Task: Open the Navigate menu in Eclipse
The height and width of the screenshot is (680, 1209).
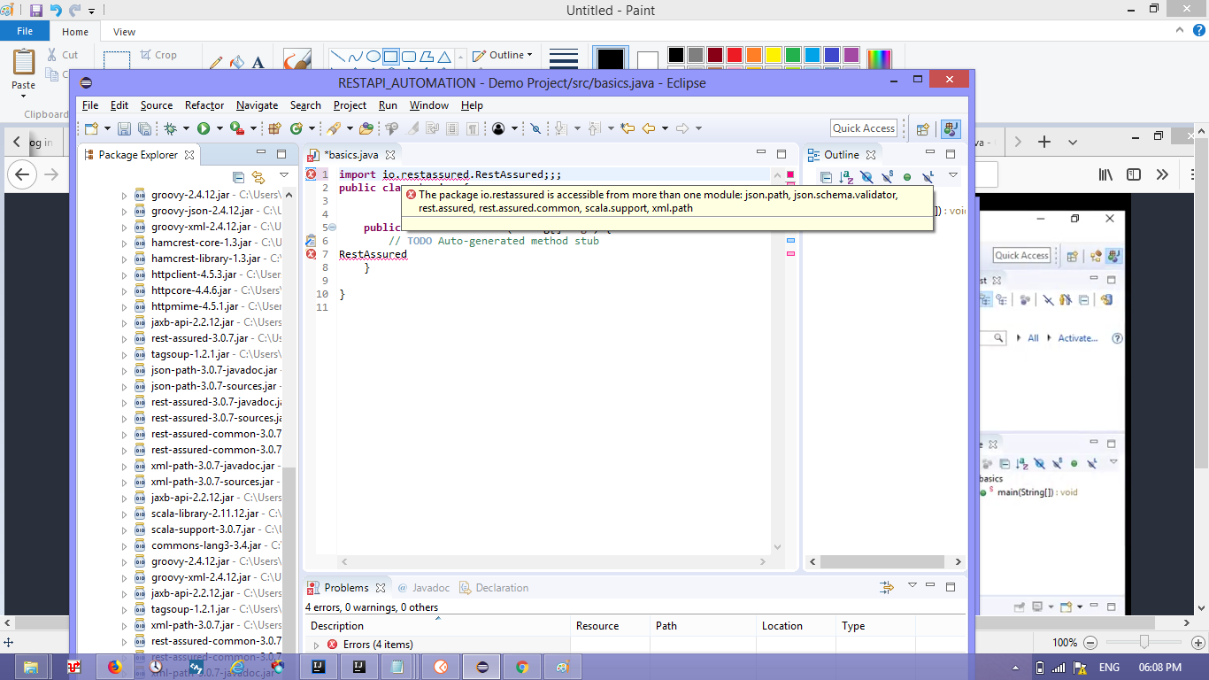Action: [x=257, y=105]
